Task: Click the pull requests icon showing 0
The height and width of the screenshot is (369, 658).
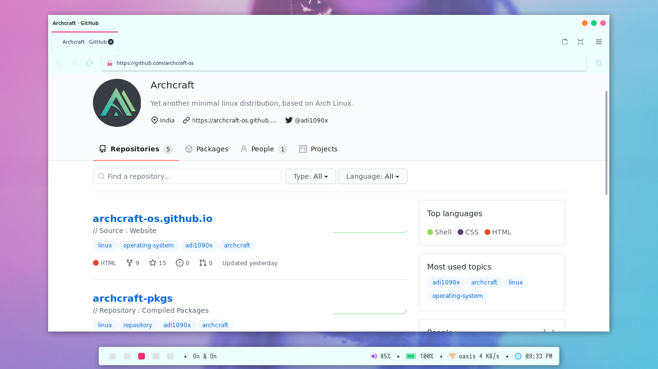Action: click(x=203, y=263)
